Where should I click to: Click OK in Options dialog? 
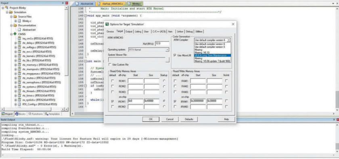(151, 119)
